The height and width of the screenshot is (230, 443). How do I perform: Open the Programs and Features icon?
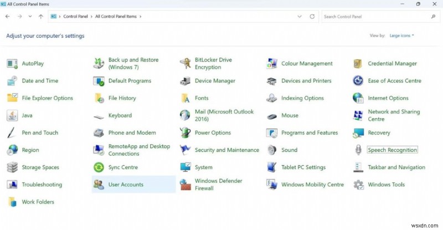pyautogui.click(x=271, y=133)
